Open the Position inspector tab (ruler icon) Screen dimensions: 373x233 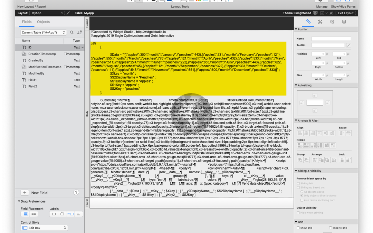[x=308, y=22]
